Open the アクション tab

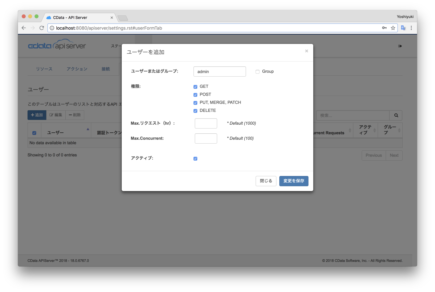[x=77, y=69]
